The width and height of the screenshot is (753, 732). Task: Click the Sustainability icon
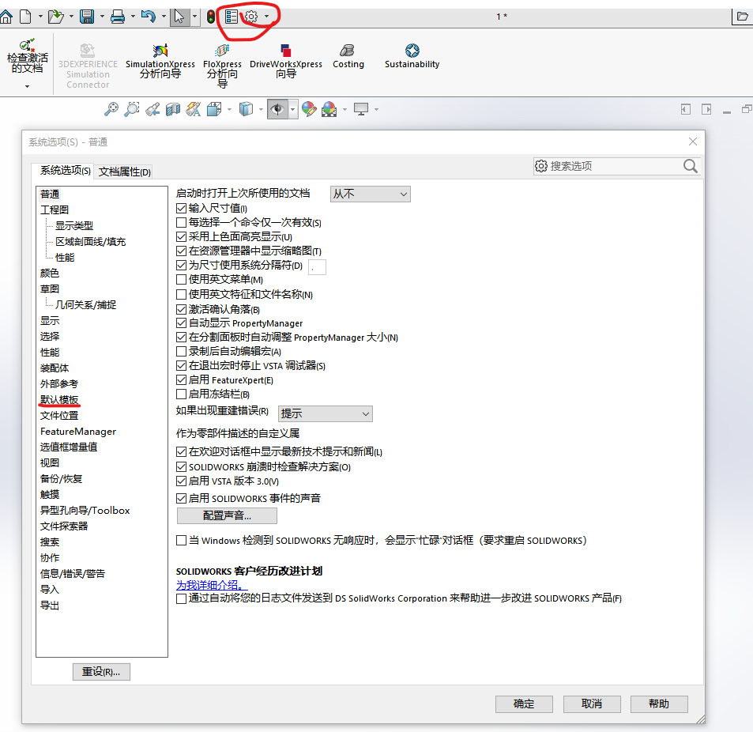click(x=412, y=56)
